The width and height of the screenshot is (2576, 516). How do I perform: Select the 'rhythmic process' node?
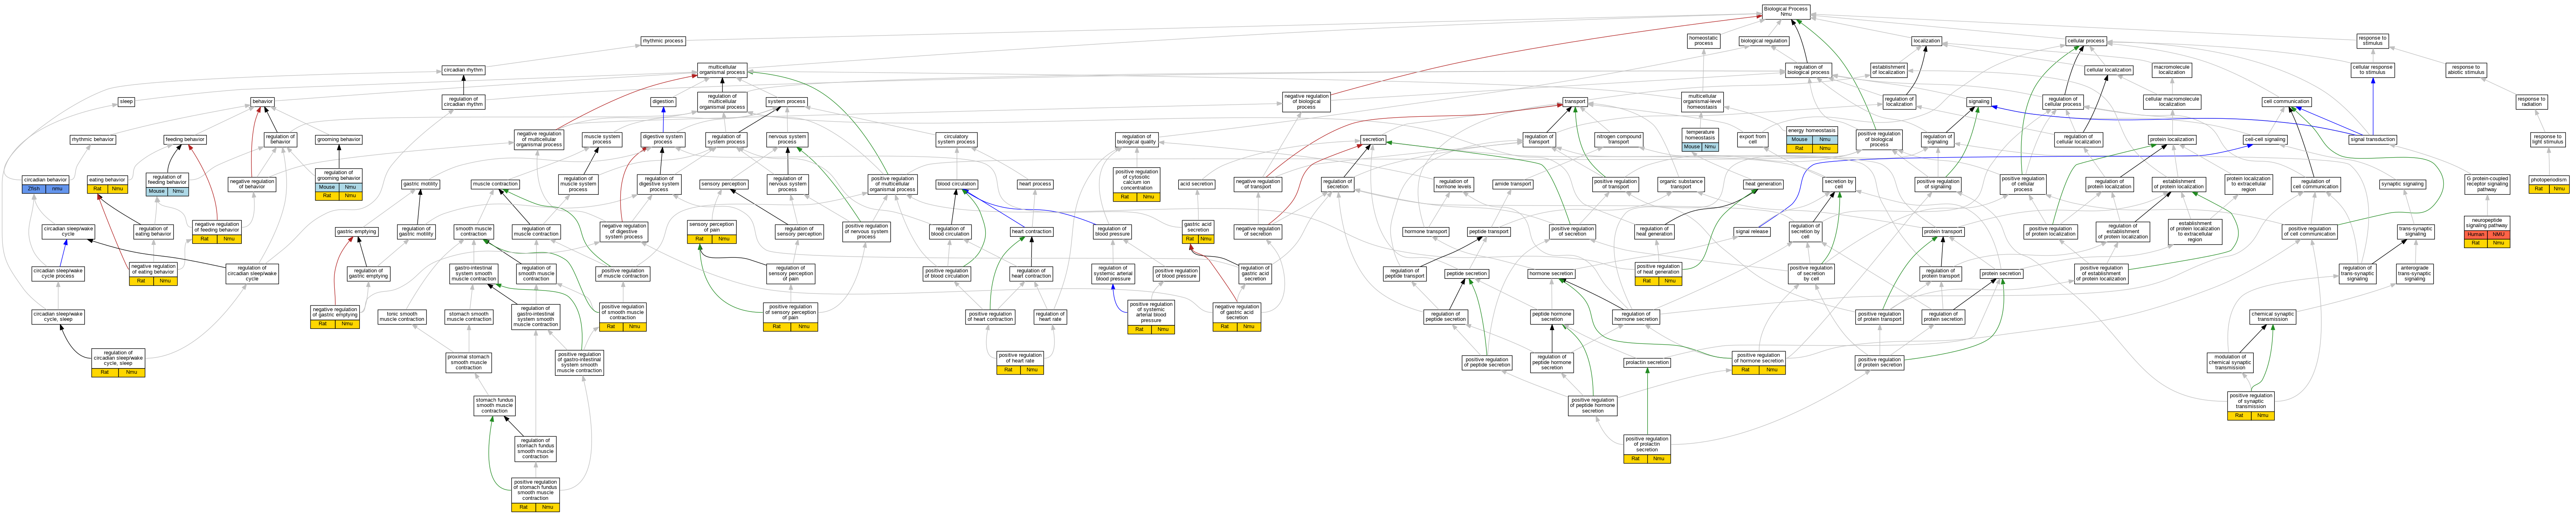[x=663, y=41]
